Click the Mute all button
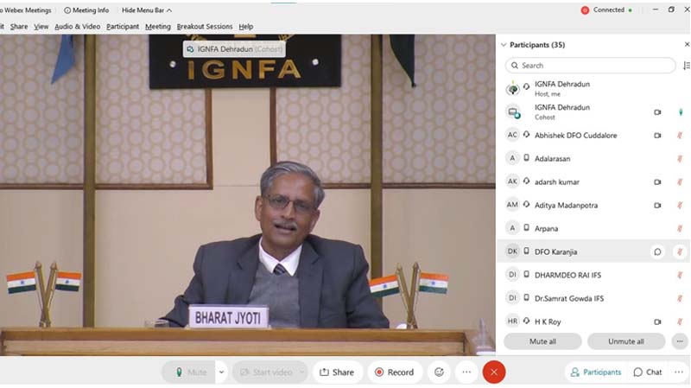Image resolution: width=691 pixels, height=388 pixels. 542,341
